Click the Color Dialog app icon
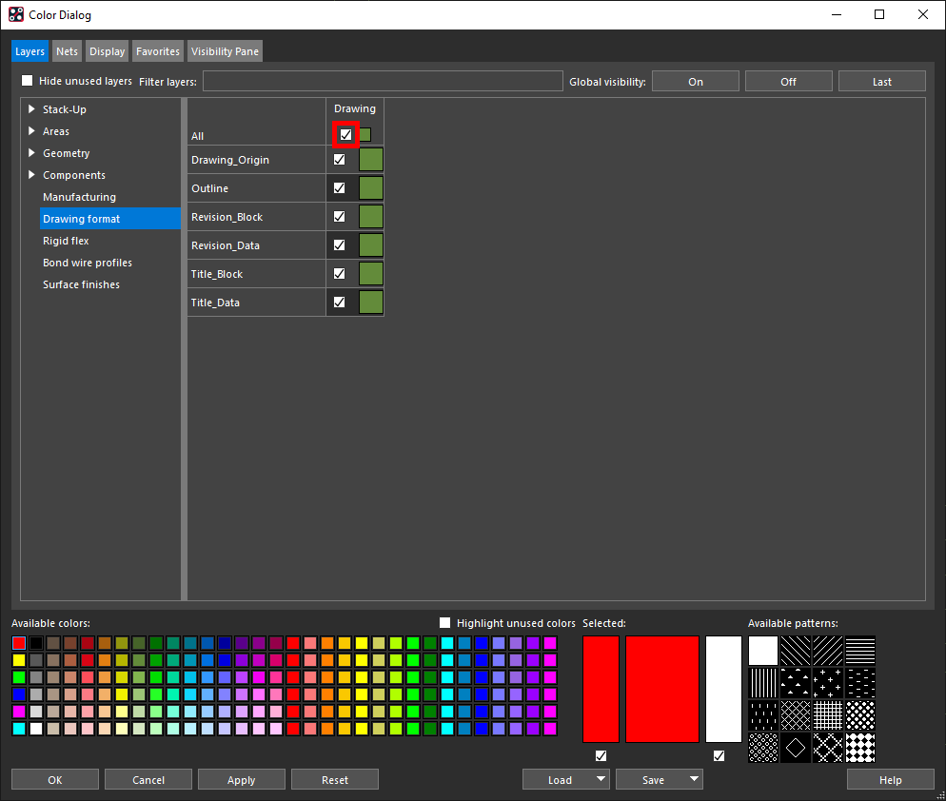The image size is (946, 801). 16,14
